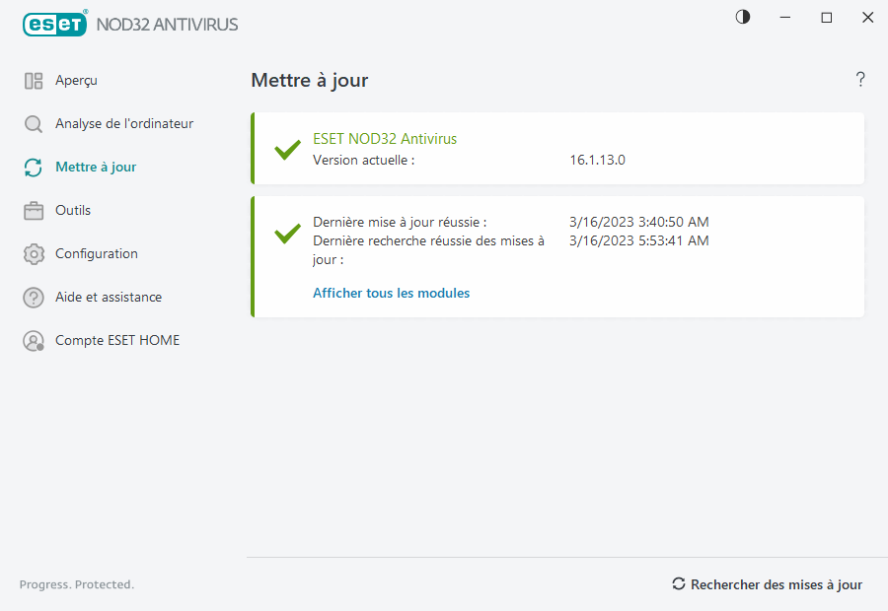This screenshot has width=888, height=611.
Task: Click the green checkmark beside Version actuelle
Action: tap(287, 150)
